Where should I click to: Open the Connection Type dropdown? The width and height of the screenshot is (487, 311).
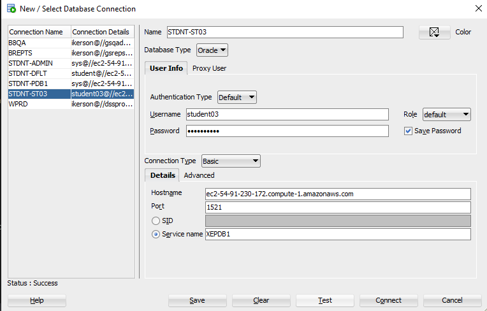[231, 161]
